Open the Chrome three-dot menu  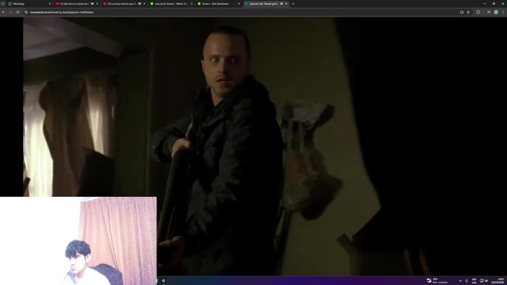tap(503, 12)
